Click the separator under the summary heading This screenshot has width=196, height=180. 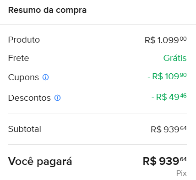click(98, 24)
